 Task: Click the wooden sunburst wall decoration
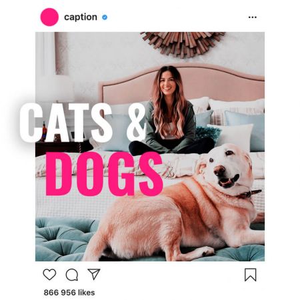[183, 43]
